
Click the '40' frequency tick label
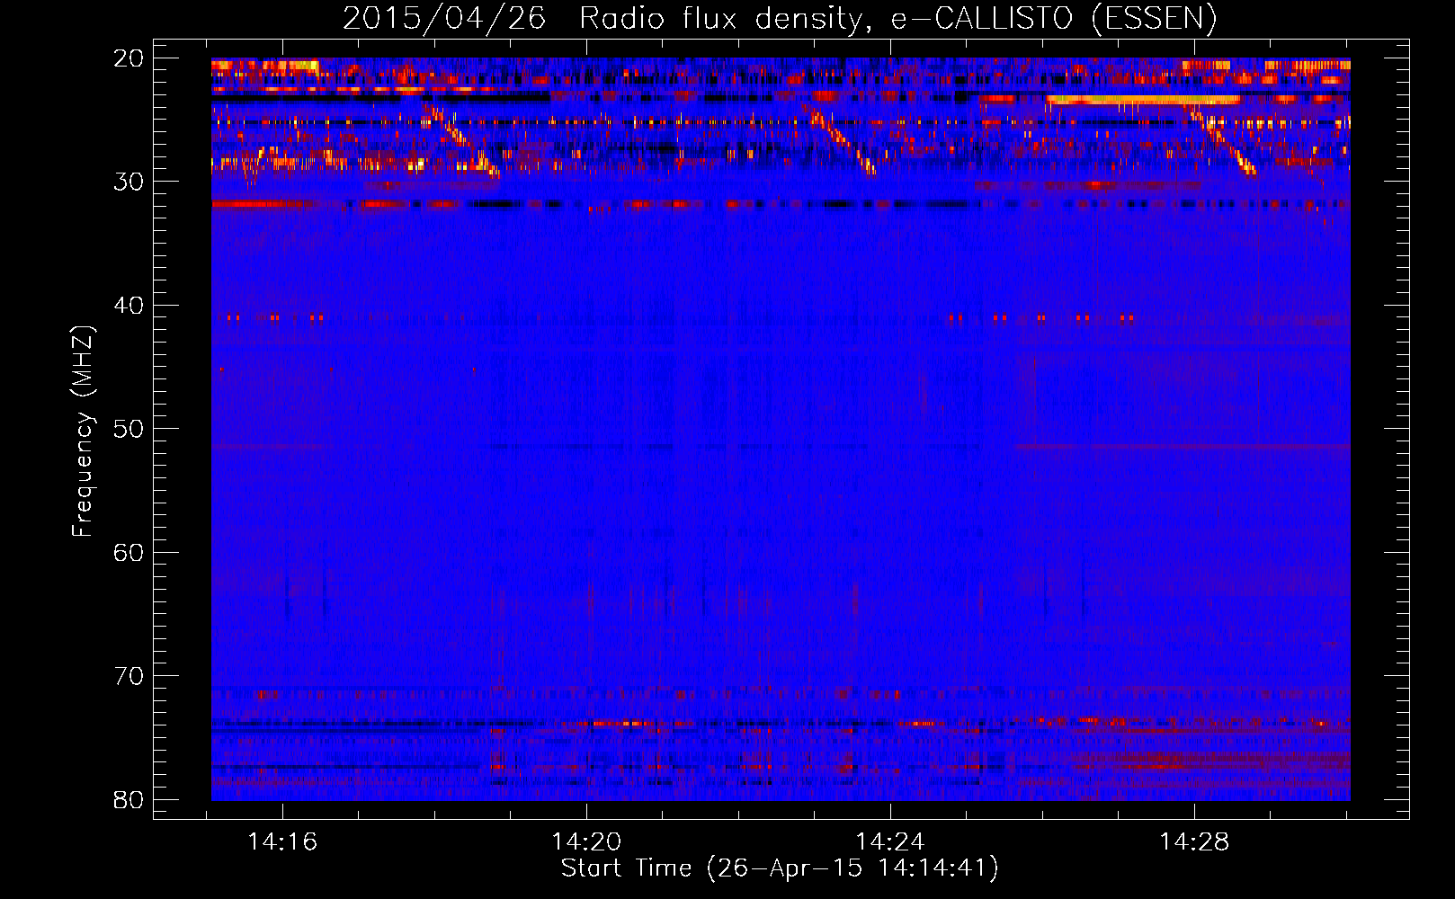tap(129, 305)
